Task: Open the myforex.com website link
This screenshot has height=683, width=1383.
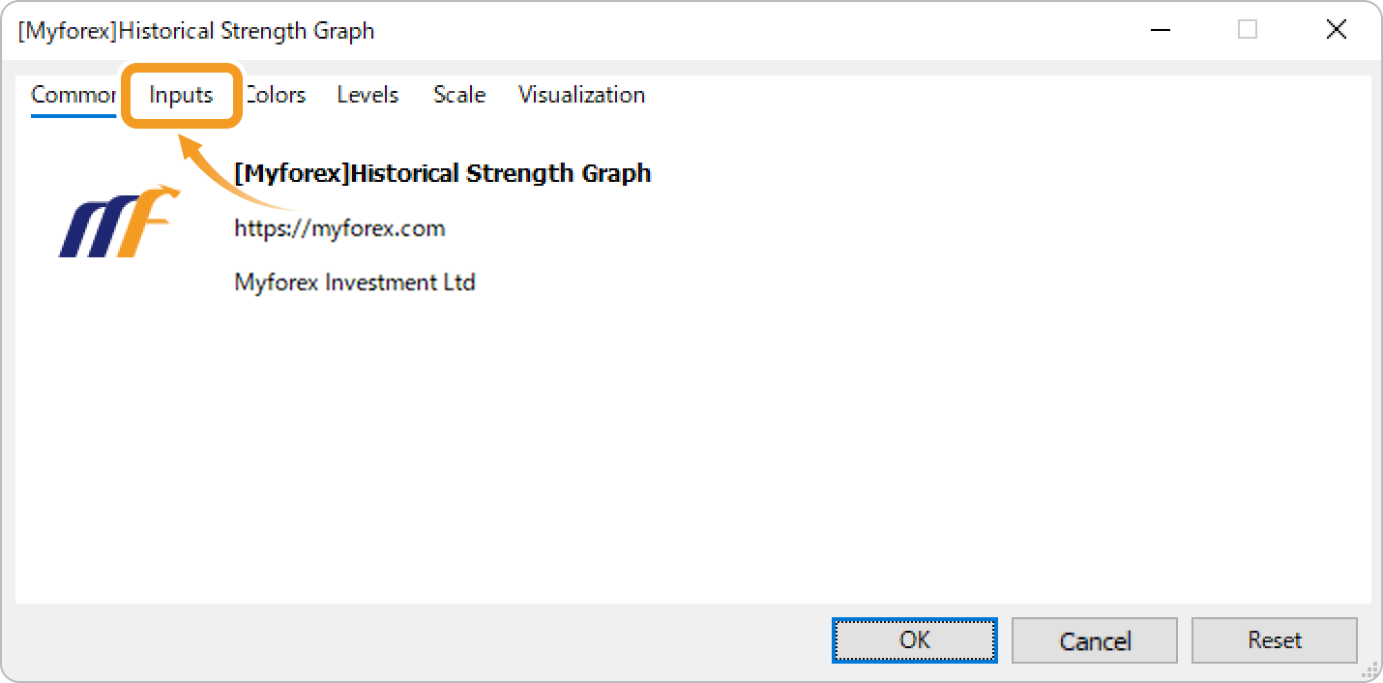Action: pos(340,228)
